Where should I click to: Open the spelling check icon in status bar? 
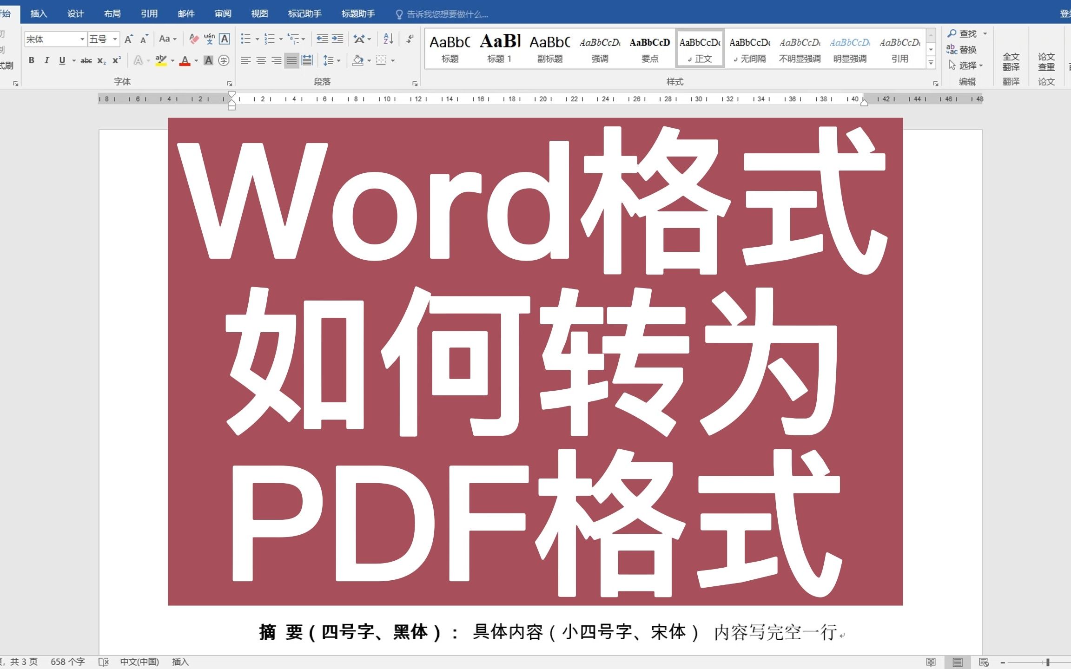click(x=104, y=662)
